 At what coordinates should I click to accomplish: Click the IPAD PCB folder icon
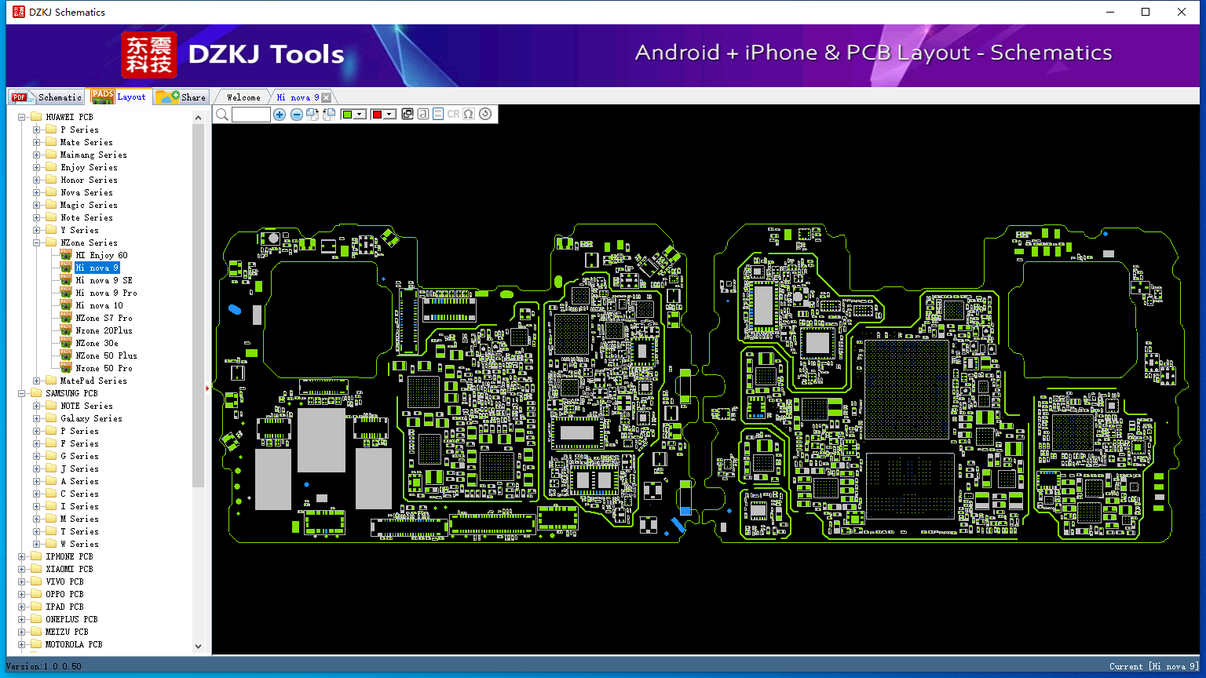pos(36,607)
